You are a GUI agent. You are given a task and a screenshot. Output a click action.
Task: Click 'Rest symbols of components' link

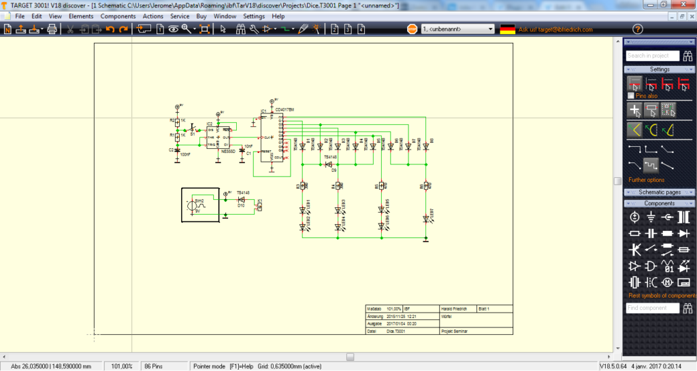(662, 296)
